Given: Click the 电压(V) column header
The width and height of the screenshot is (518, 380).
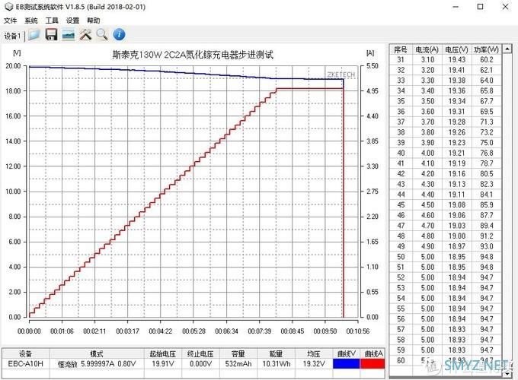Looking at the screenshot, I should tap(456, 49).
